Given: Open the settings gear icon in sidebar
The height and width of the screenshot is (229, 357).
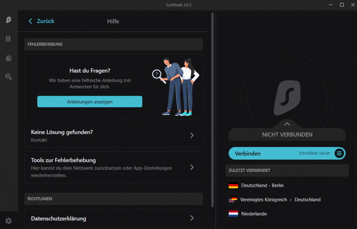Looking at the screenshot, I should (x=8, y=221).
